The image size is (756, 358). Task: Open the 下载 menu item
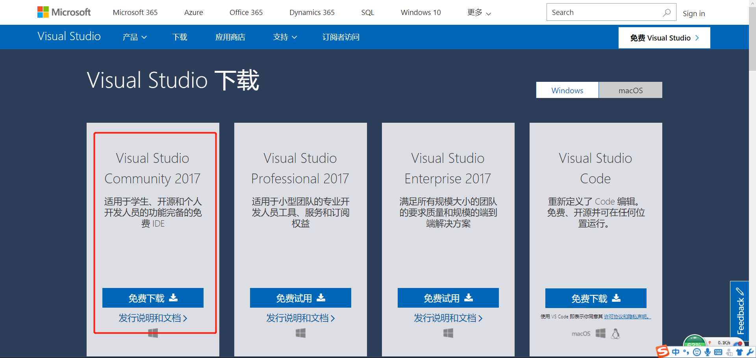pyautogui.click(x=180, y=37)
